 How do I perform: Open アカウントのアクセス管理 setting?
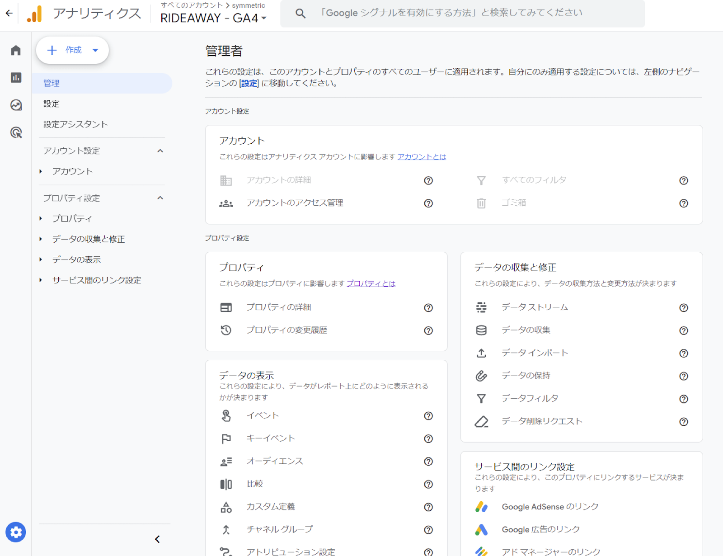tap(295, 203)
